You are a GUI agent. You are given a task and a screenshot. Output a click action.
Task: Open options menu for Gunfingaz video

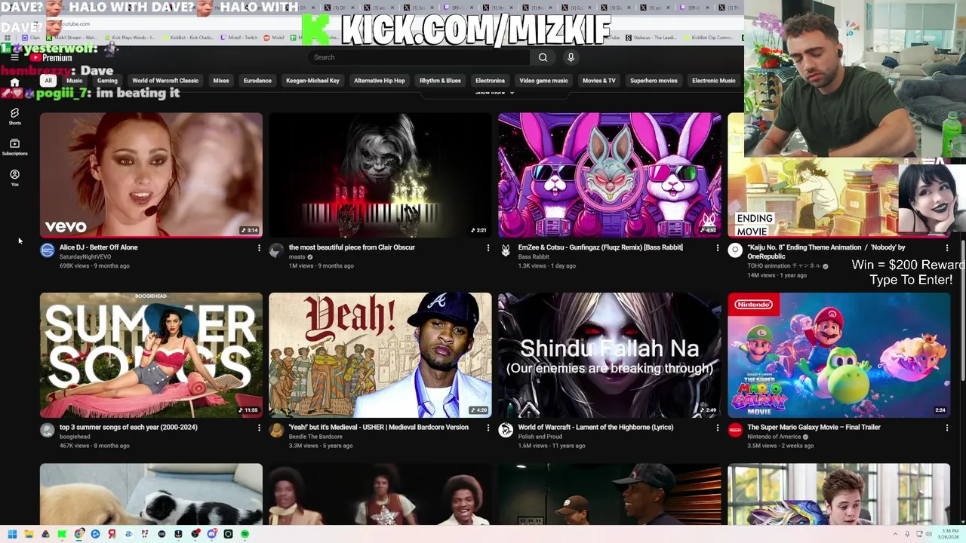718,248
